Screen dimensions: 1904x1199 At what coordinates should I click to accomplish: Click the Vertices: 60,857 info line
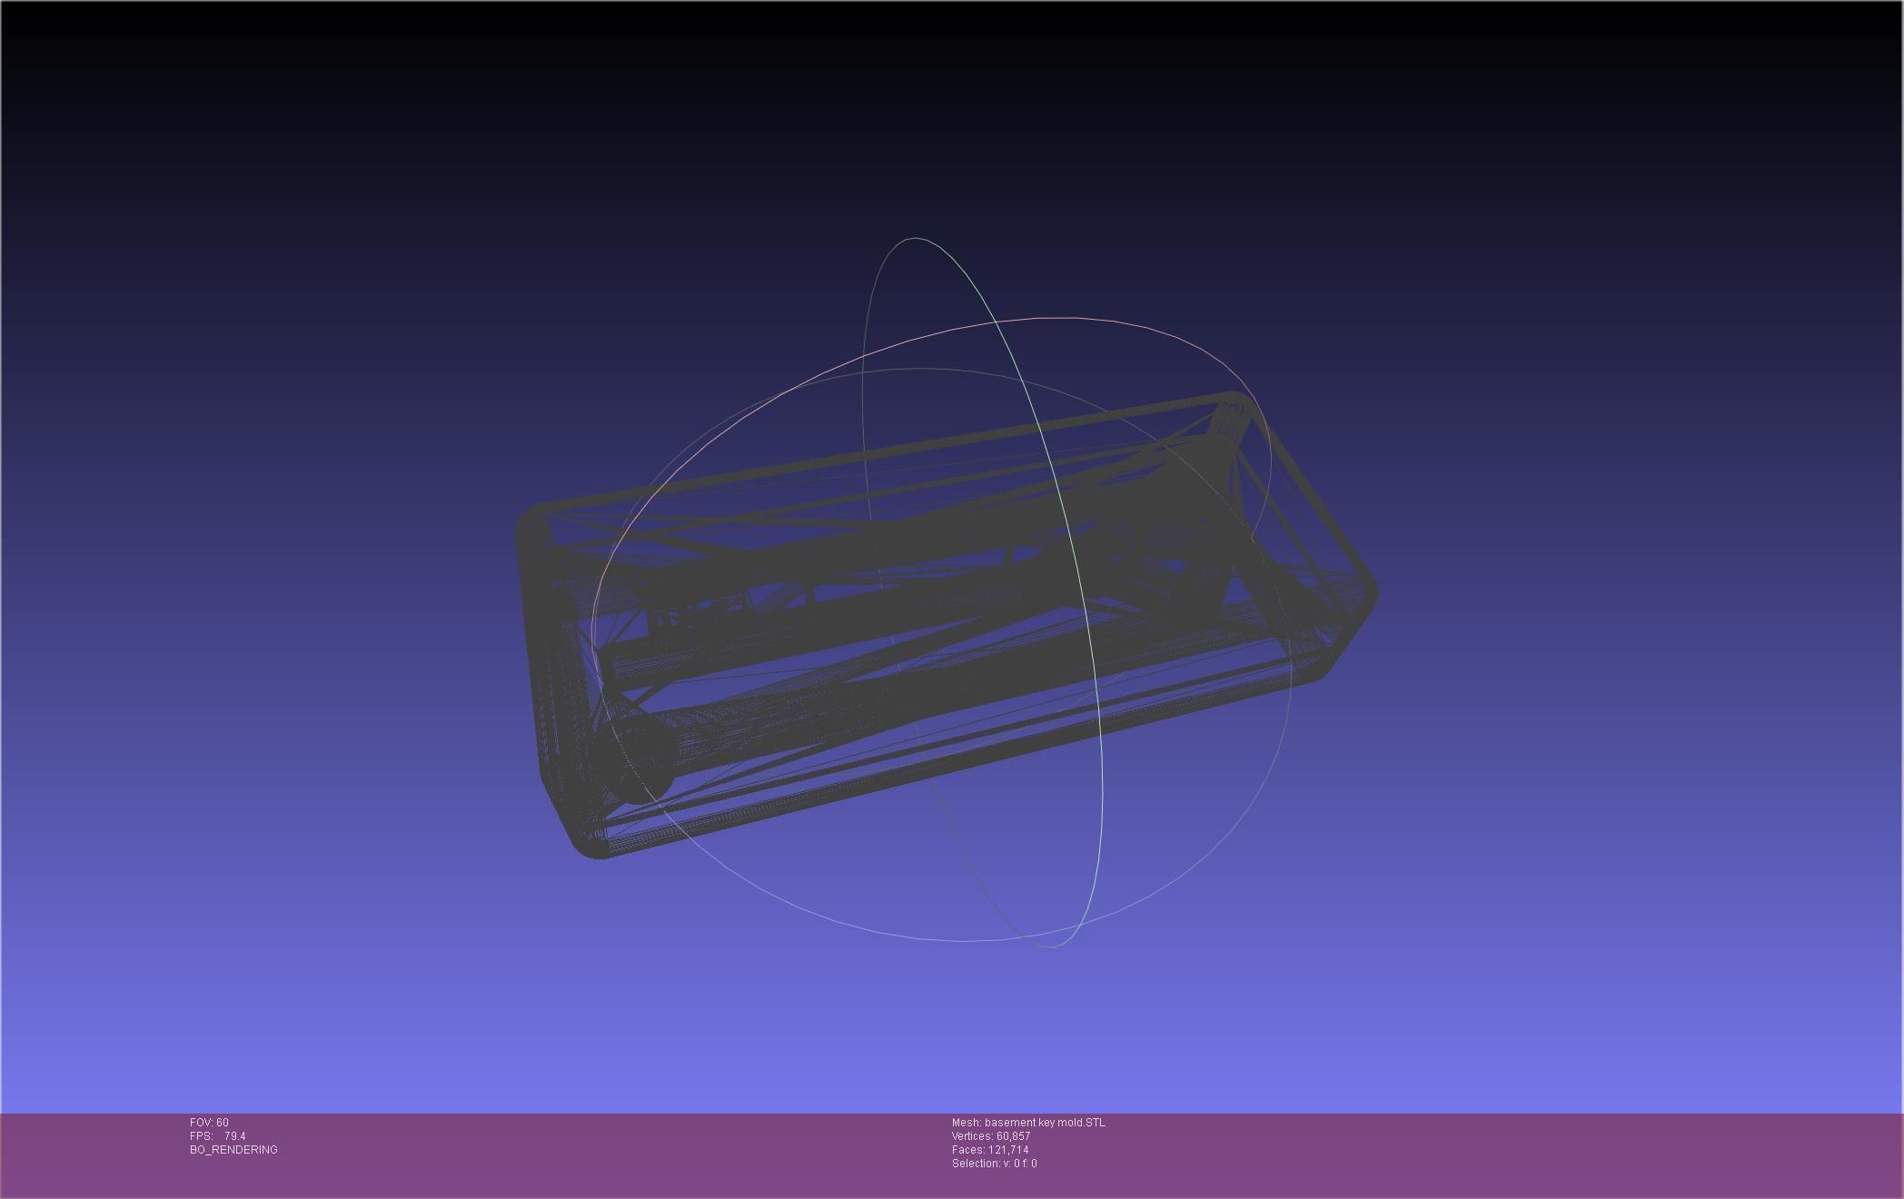click(x=990, y=1136)
